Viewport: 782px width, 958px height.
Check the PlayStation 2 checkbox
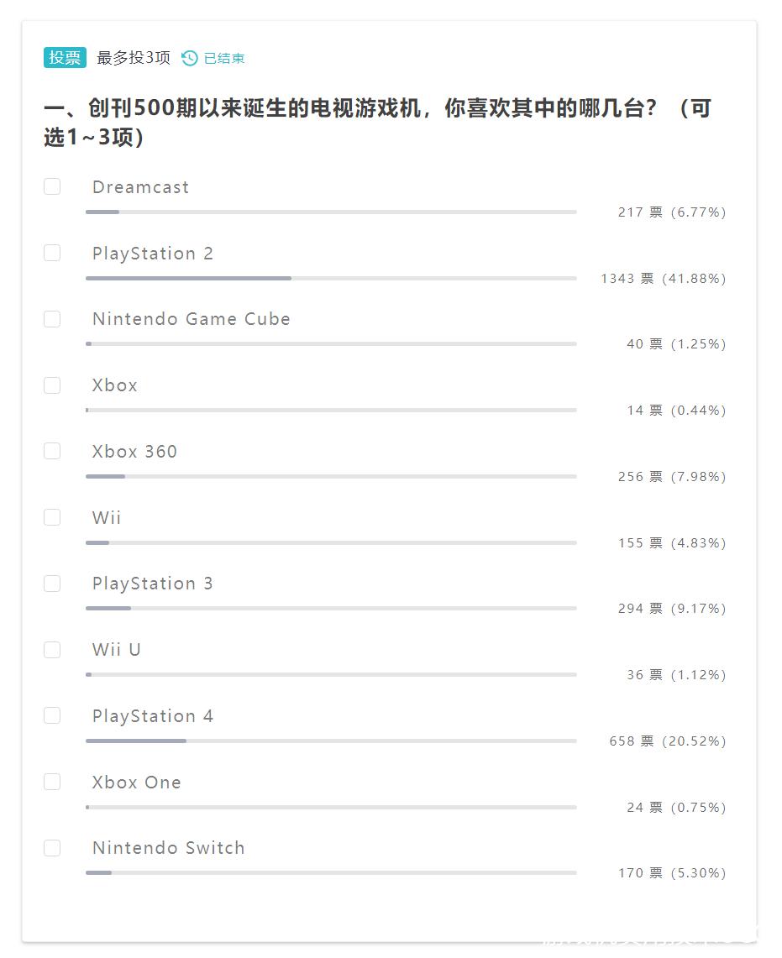click(x=51, y=253)
